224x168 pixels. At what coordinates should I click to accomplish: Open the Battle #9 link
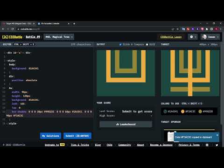coord(33,37)
